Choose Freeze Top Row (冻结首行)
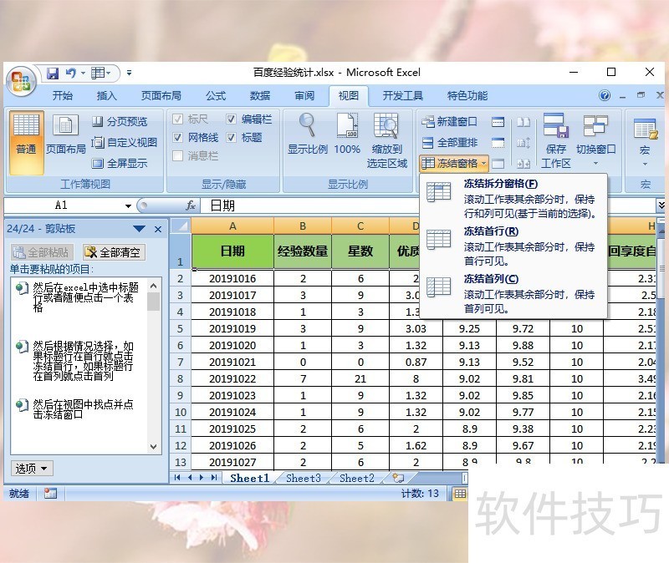 click(x=513, y=246)
